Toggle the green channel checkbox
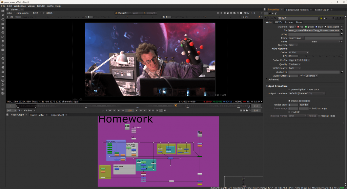This screenshot has width=347, height=189. tap(306, 27)
